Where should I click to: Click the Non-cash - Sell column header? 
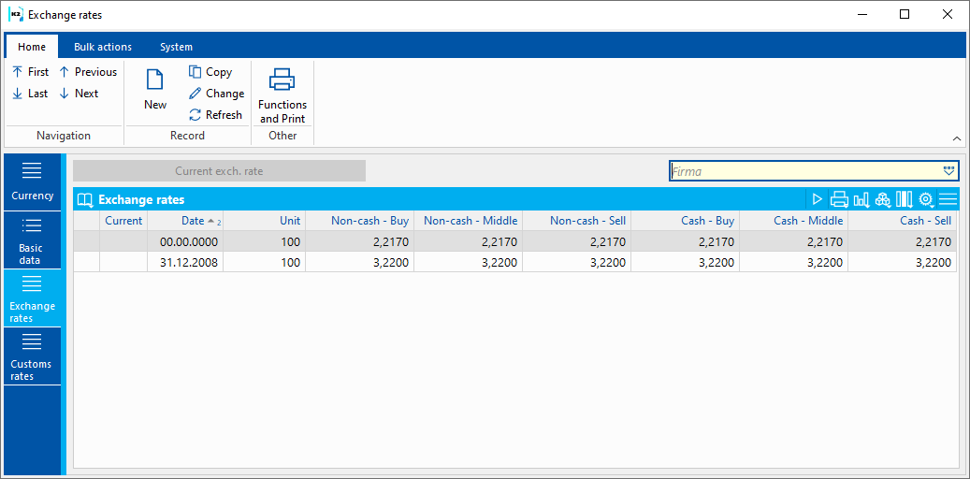[x=577, y=220]
